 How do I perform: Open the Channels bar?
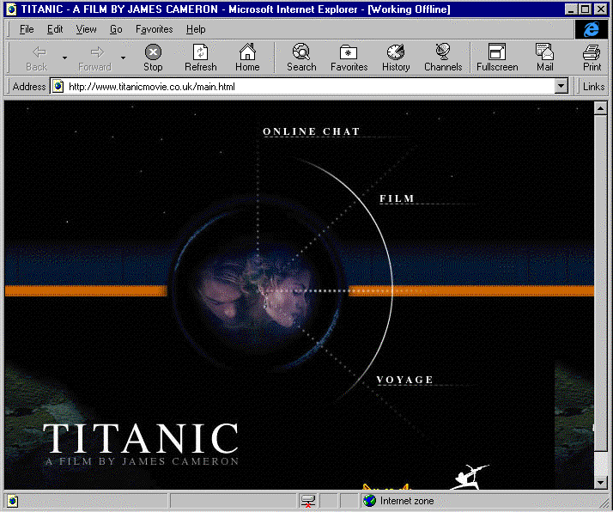[443, 58]
